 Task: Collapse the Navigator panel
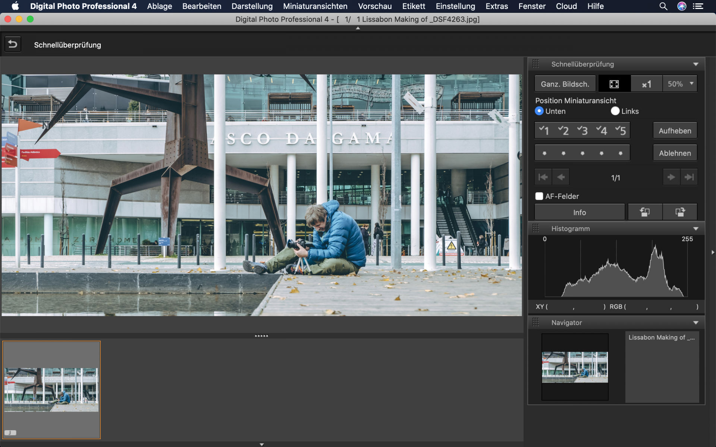pos(695,323)
